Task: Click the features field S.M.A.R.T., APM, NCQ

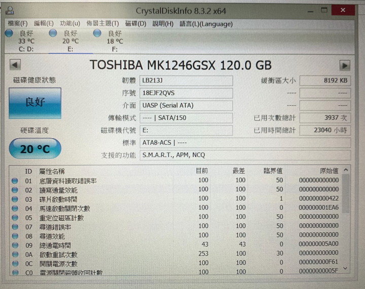Action: point(245,155)
